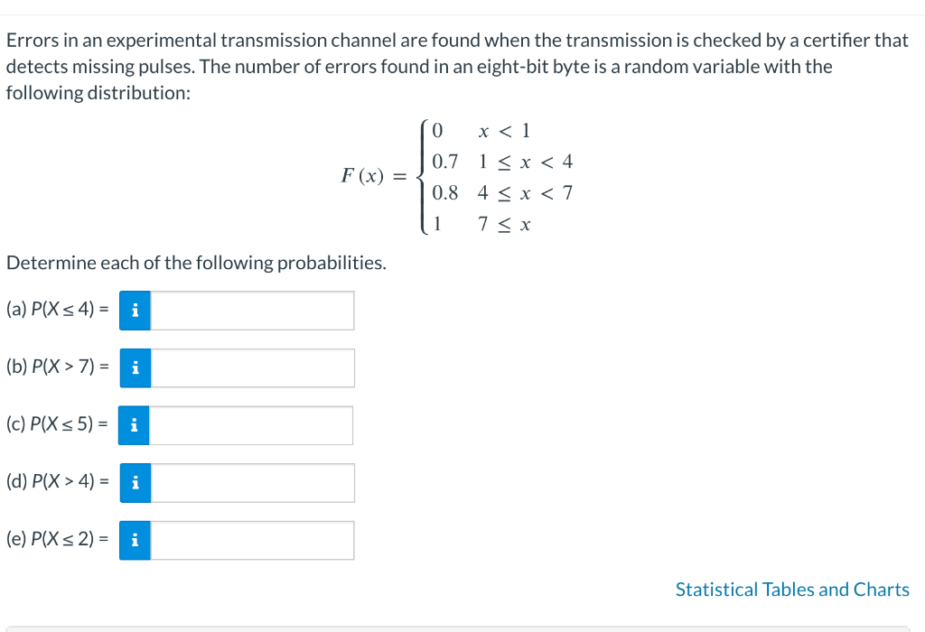Click the part (d) question label
This screenshot has width=925, height=632.
[57, 482]
